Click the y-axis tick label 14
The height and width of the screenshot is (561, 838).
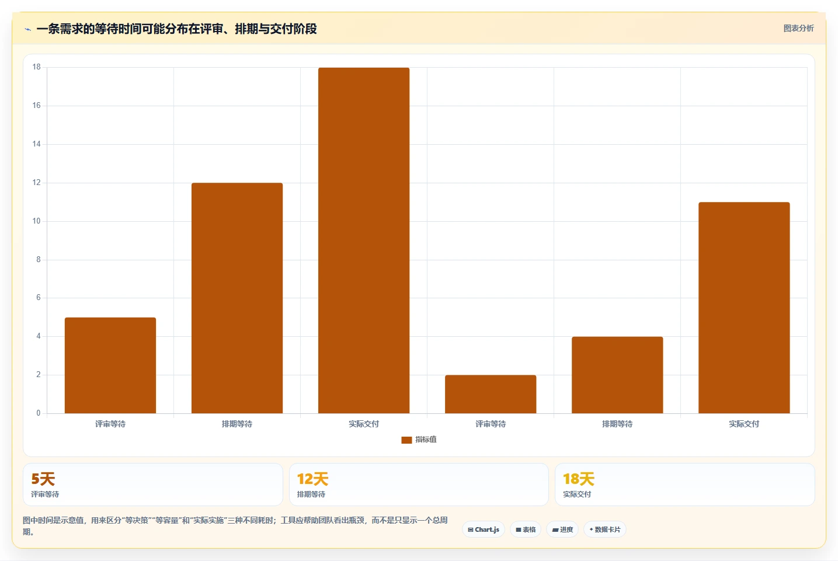tap(37, 144)
